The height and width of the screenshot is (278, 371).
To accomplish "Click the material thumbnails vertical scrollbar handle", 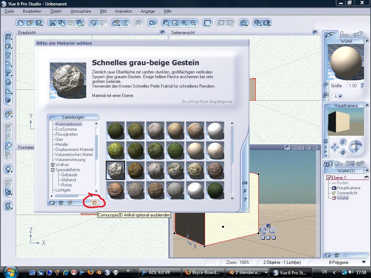I will pos(232,145).
